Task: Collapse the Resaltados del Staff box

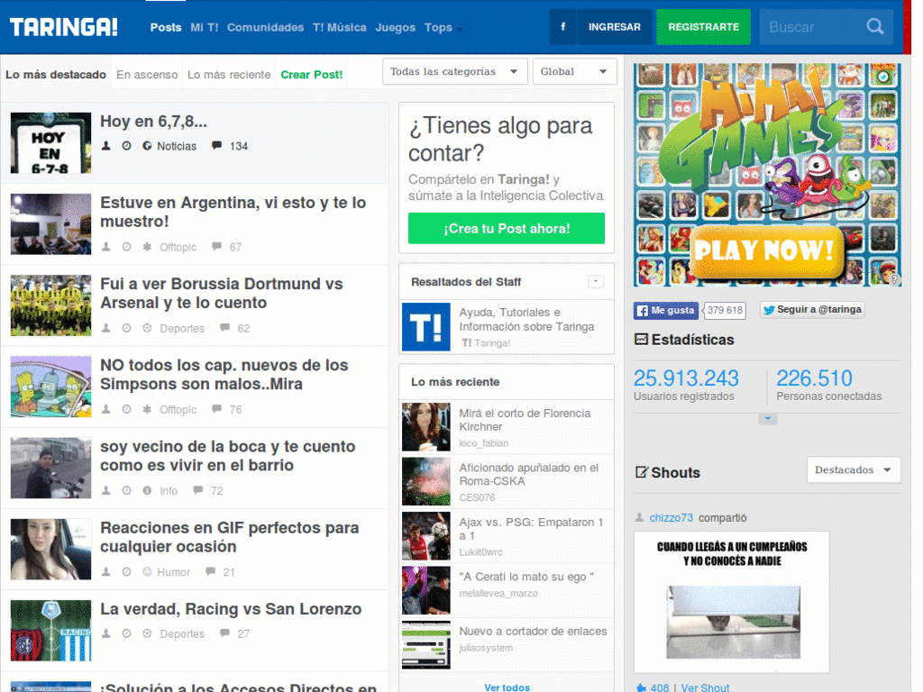Action: coord(596,281)
